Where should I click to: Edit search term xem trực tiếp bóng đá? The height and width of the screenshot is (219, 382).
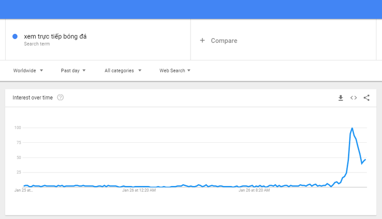[x=55, y=36]
